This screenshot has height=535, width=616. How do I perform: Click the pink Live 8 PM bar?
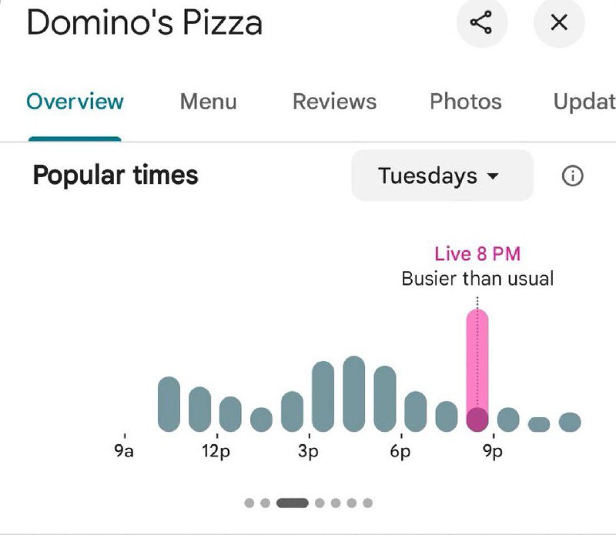click(x=477, y=370)
